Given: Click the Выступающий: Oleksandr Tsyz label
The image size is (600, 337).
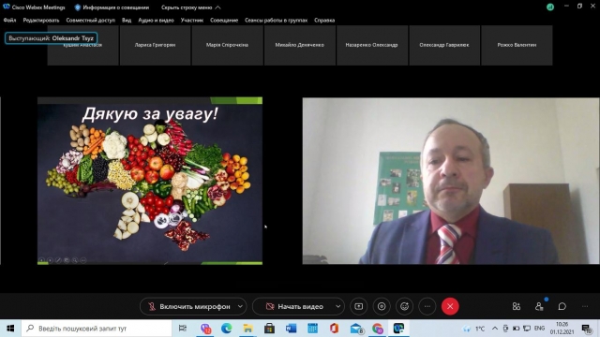Looking at the screenshot, I should click(51, 38).
